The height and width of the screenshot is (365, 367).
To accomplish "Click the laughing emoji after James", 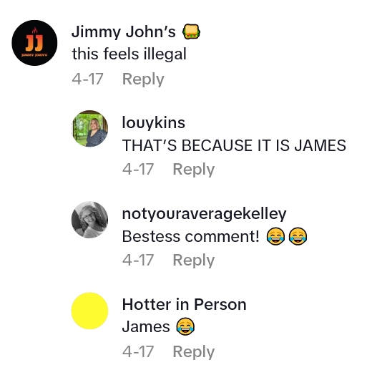I will [185, 326].
